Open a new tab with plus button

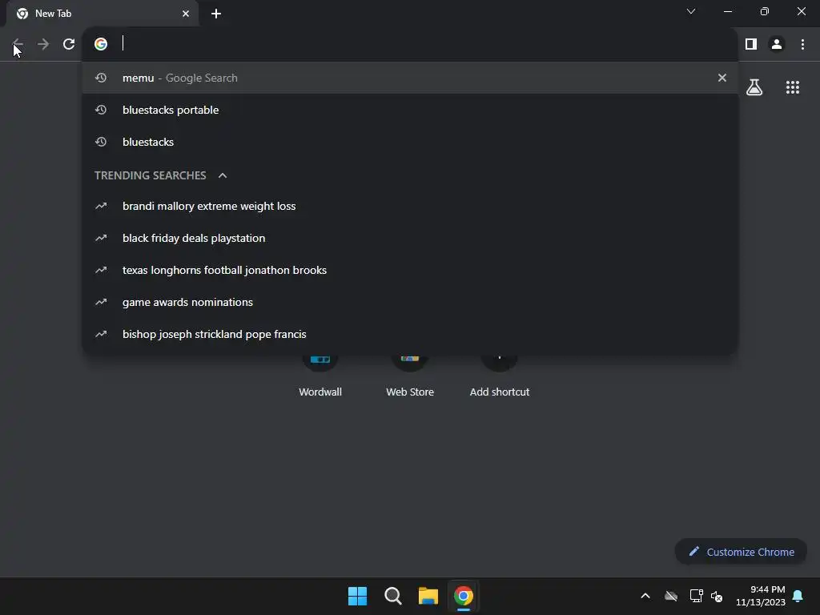point(216,14)
